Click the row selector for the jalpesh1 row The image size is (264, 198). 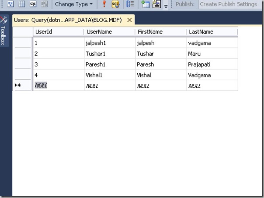23,43
